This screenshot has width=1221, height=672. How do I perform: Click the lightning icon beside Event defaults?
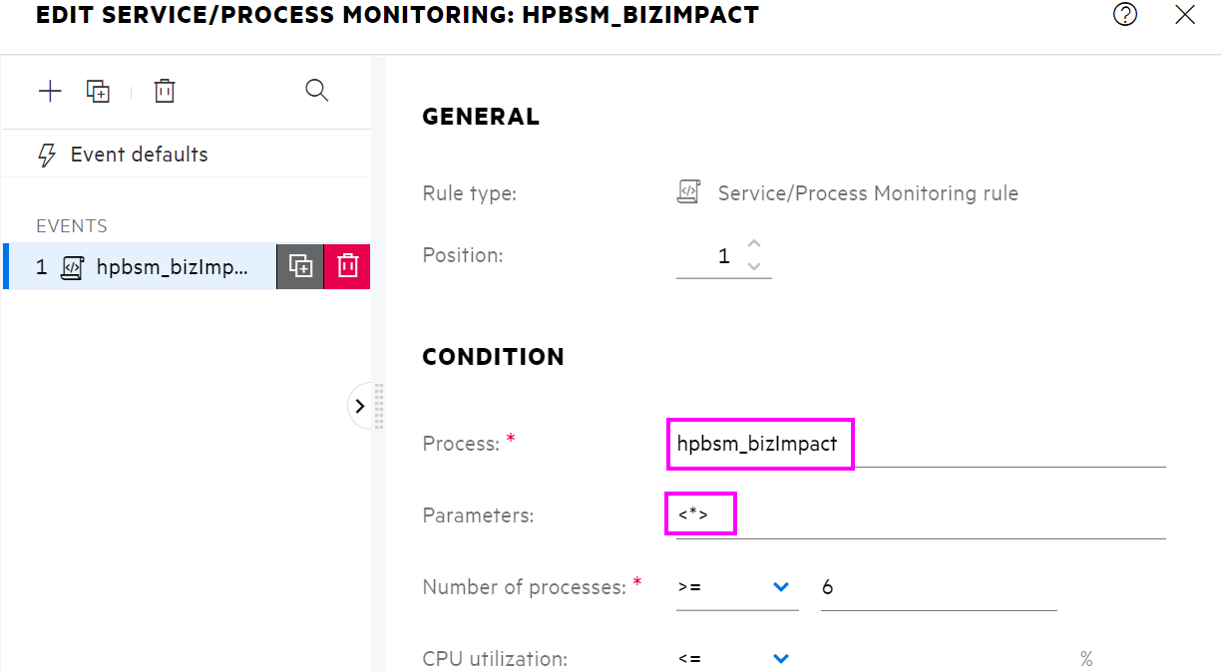pos(47,154)
